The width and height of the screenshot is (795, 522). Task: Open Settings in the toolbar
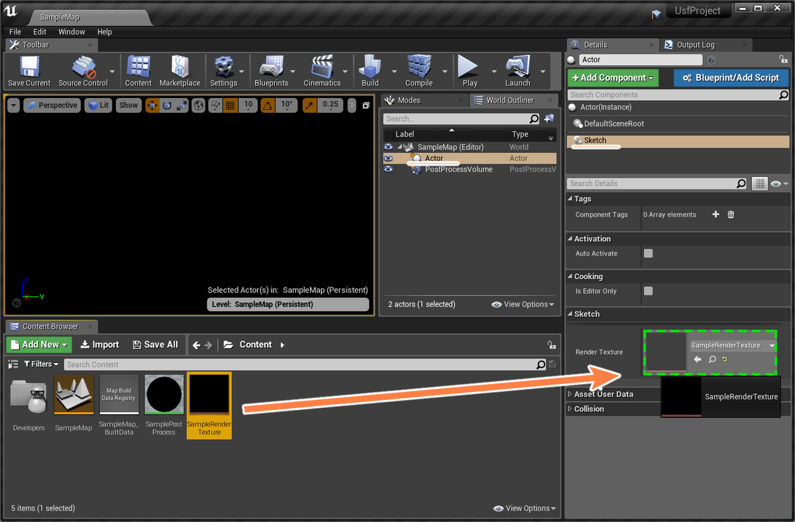[x=223, y=71]
